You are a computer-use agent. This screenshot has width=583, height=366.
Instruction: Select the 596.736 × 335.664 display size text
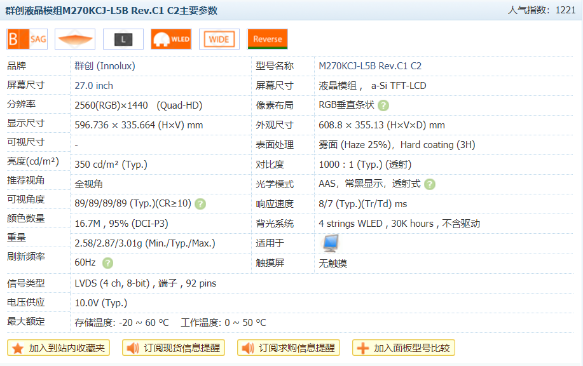[x=139, y=125]
